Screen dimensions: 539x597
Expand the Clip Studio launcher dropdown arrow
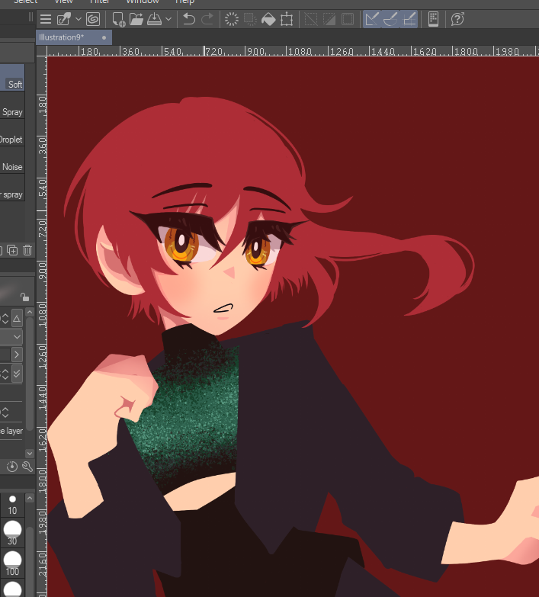click(78, 19)
